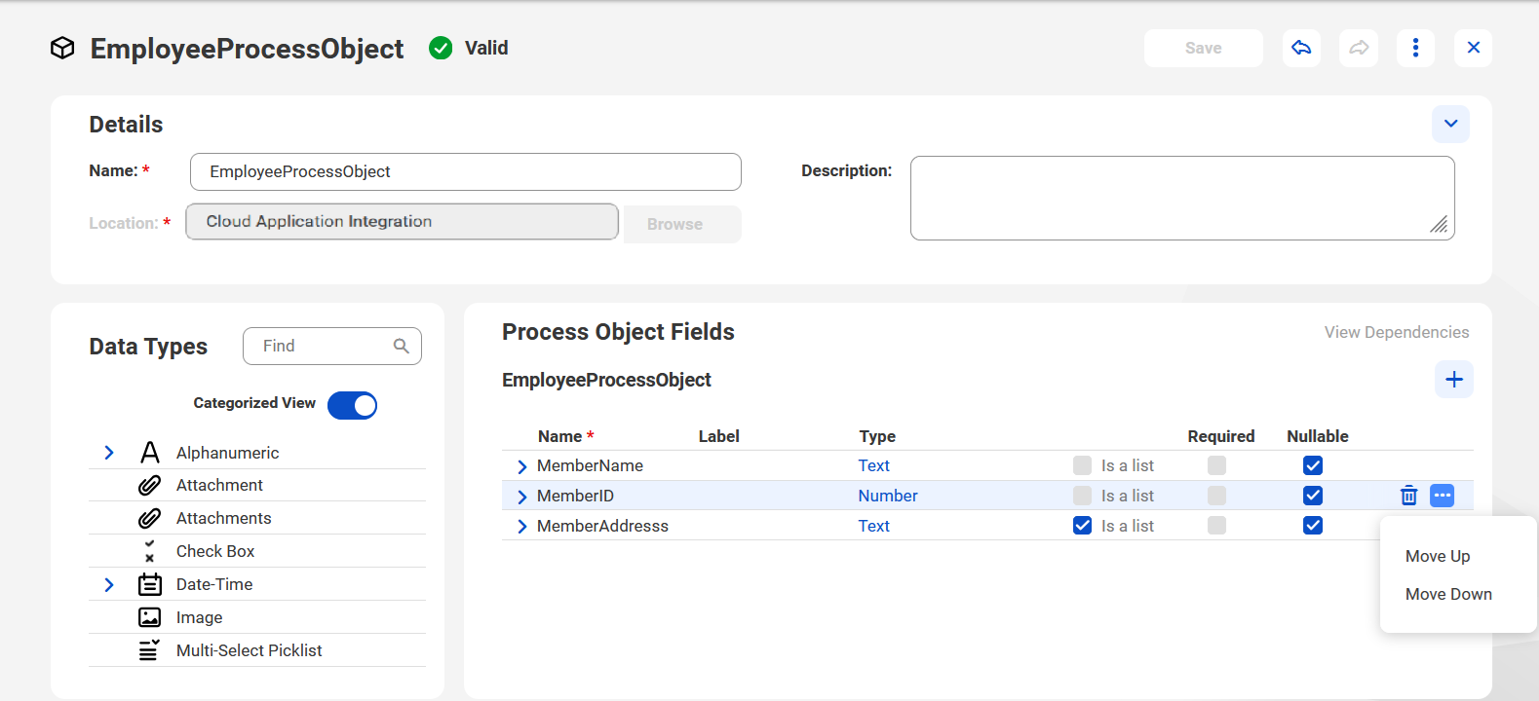1539x701 pixels.
Task: Click the Image type icon
Action: [149, 617]
